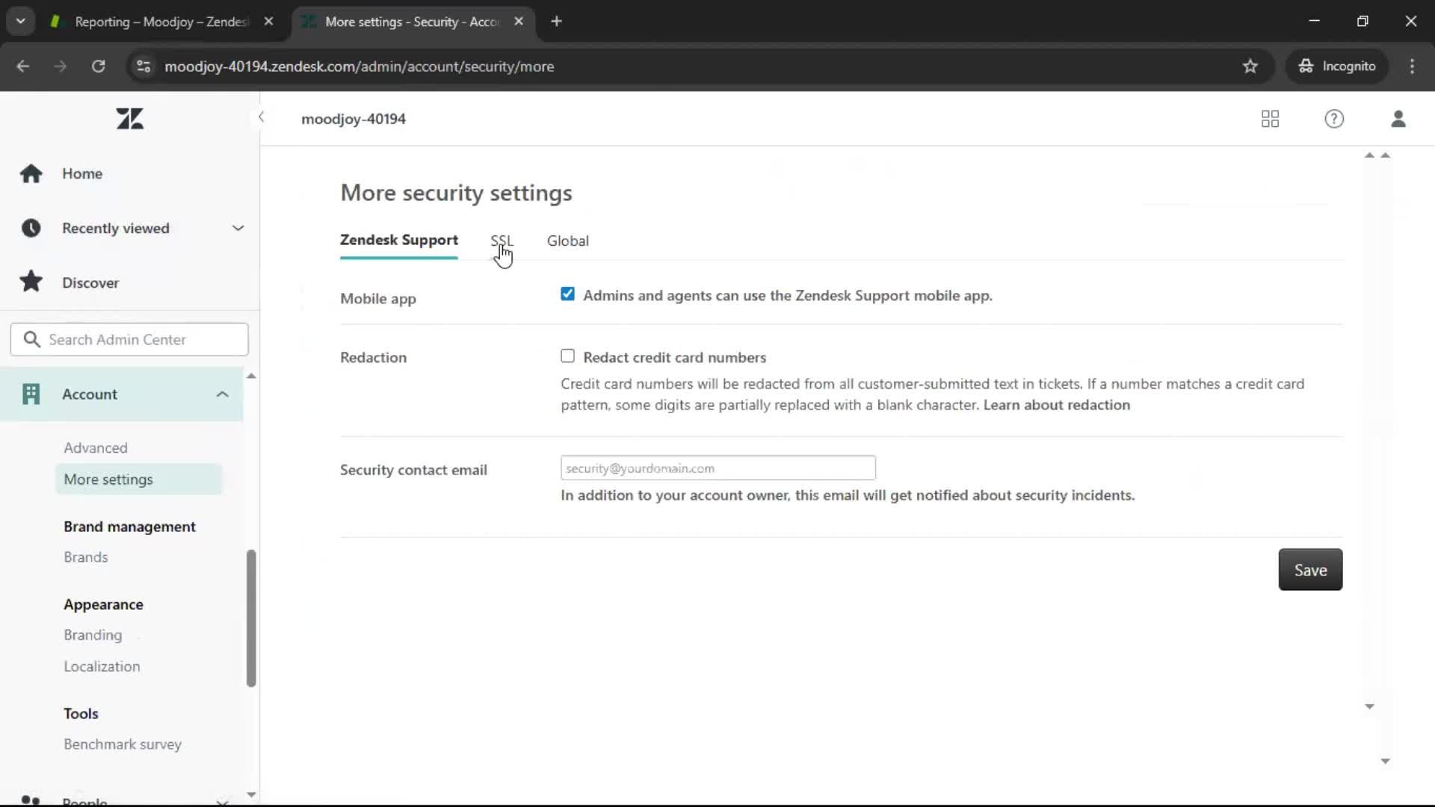Click the browser address bar URL

[359, 67]
